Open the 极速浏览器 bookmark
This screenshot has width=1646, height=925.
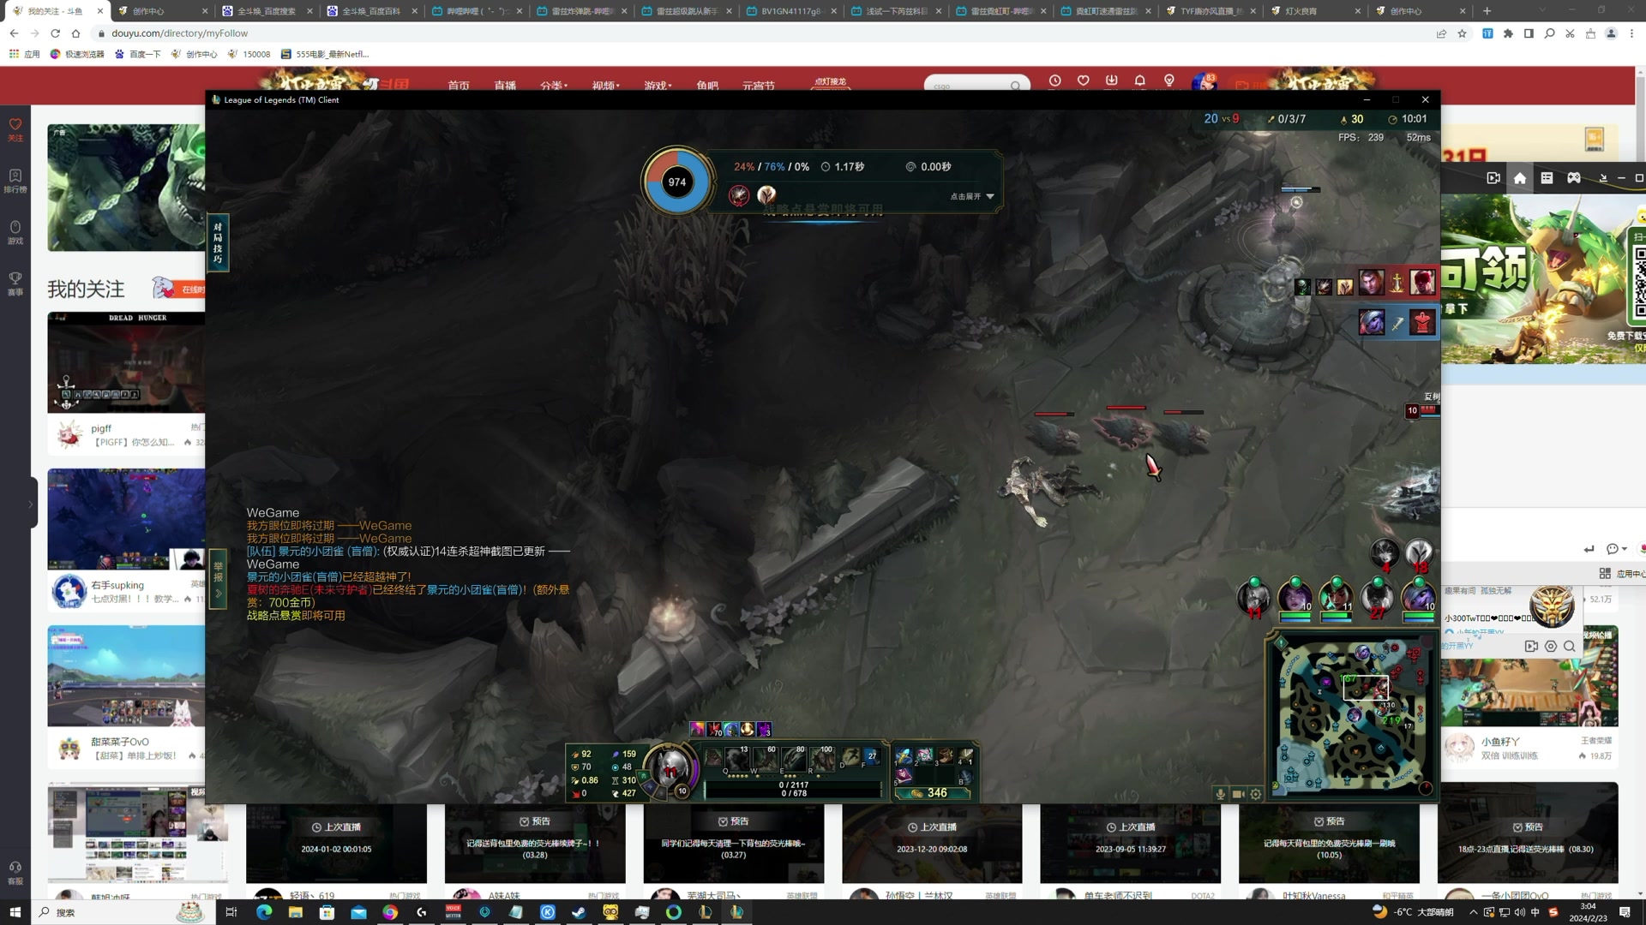77,54
